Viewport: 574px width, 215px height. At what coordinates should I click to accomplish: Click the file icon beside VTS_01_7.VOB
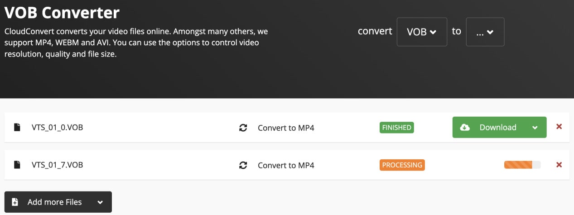pyautogui.click(x=17, y=165)
